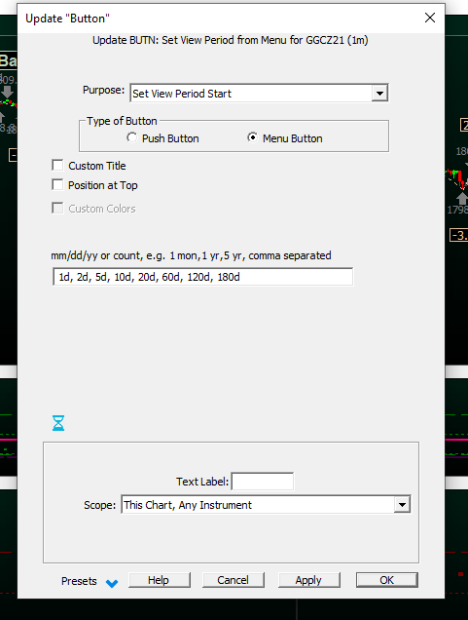Click the Text Label input field
Screen dimensions: 468x620
263,482
